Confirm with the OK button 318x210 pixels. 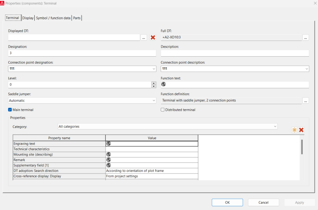click(227, 202)
